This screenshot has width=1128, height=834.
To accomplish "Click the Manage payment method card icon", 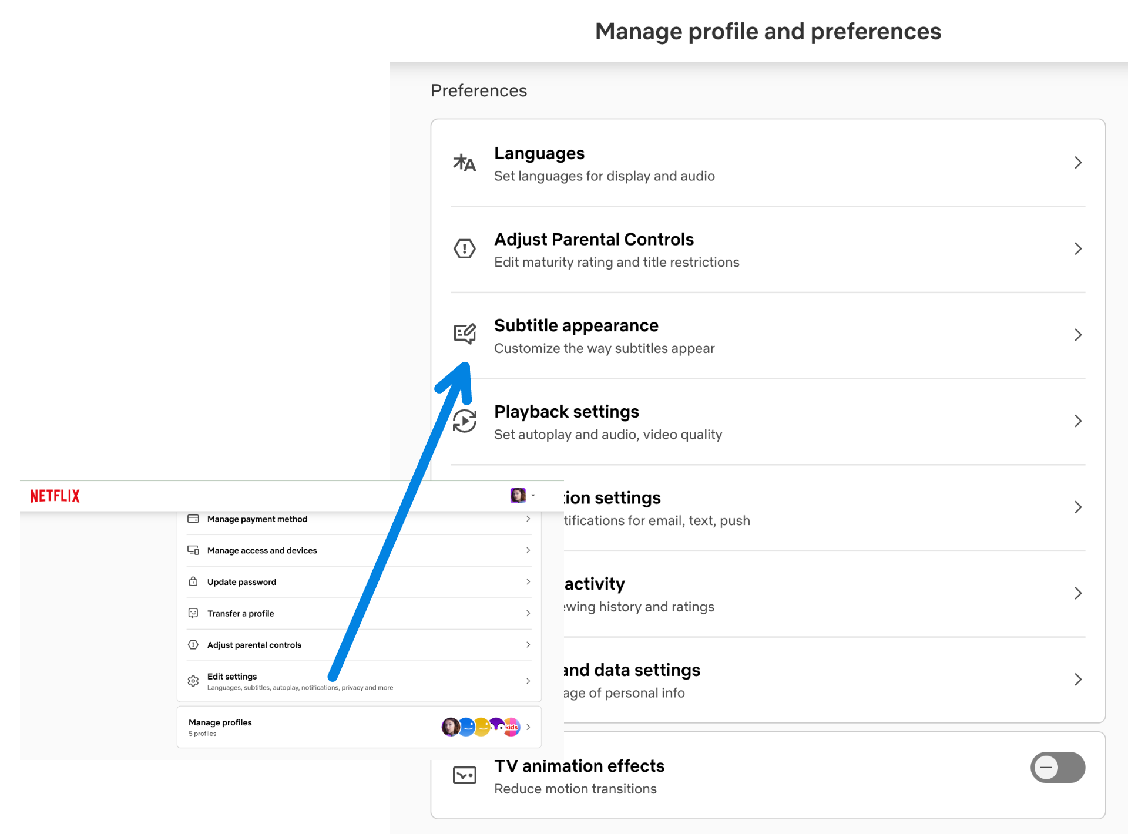I will pyautogui.click(x=193, y=519).
